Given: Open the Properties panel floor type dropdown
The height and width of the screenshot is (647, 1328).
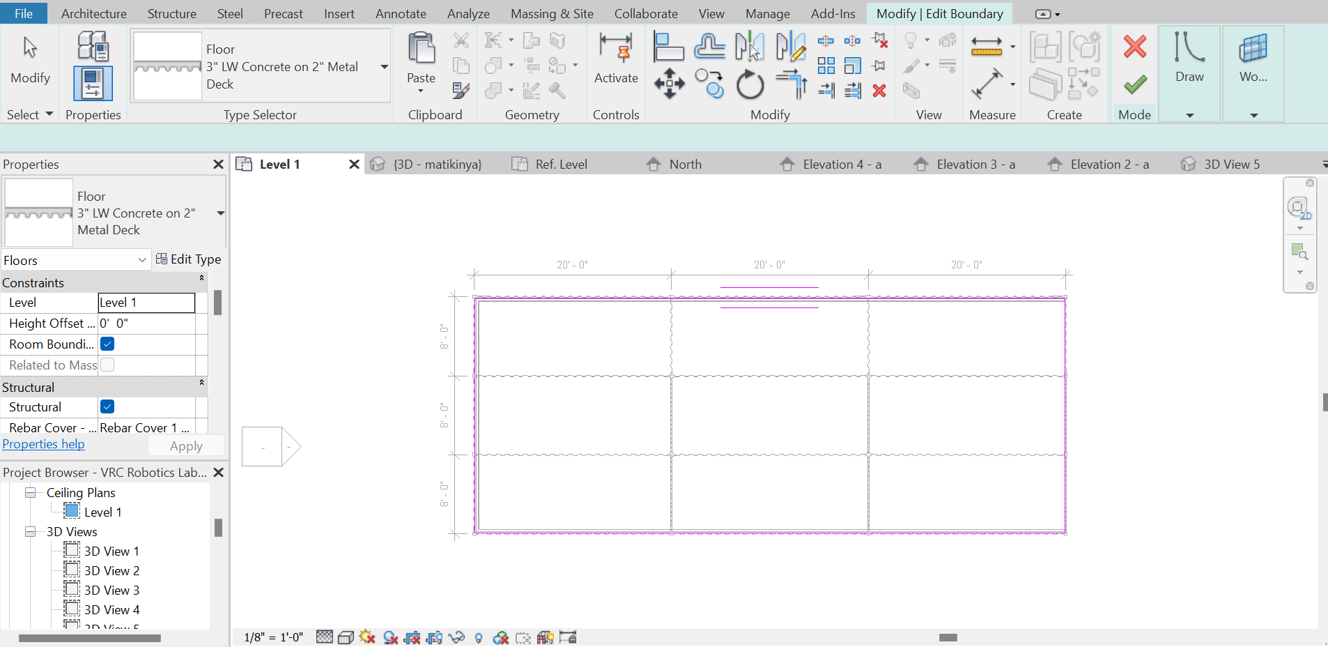Looking at the screenshot, I should coord(220,213).
